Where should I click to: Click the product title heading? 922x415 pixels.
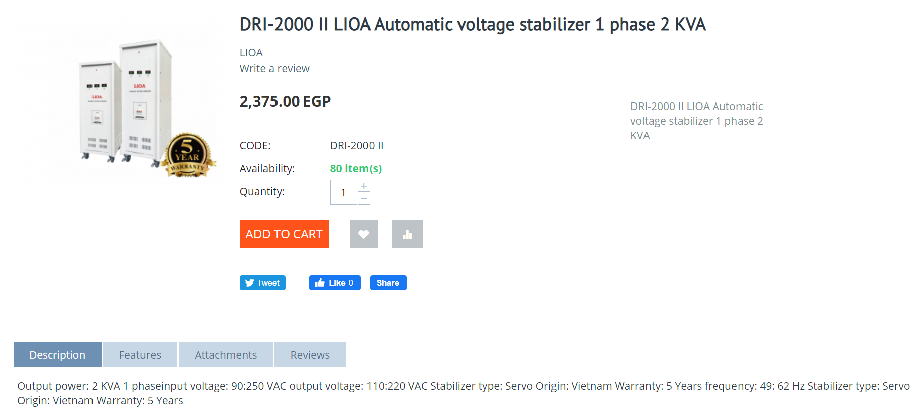point(473,24)
